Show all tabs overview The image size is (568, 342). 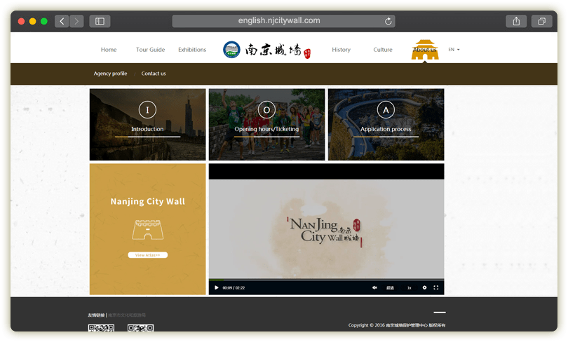(x=541, y=21)
